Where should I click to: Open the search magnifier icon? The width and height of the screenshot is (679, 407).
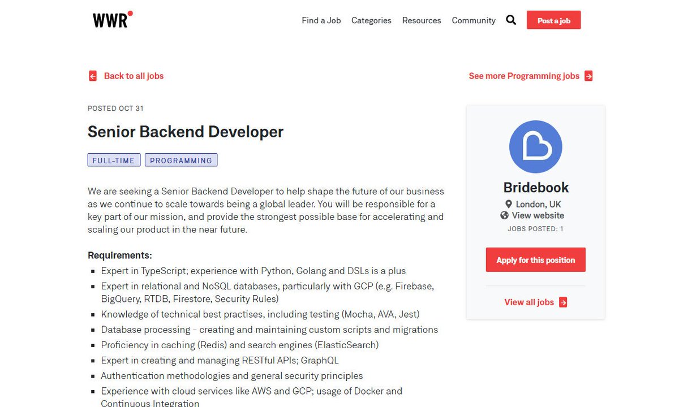tap(511, 20)
